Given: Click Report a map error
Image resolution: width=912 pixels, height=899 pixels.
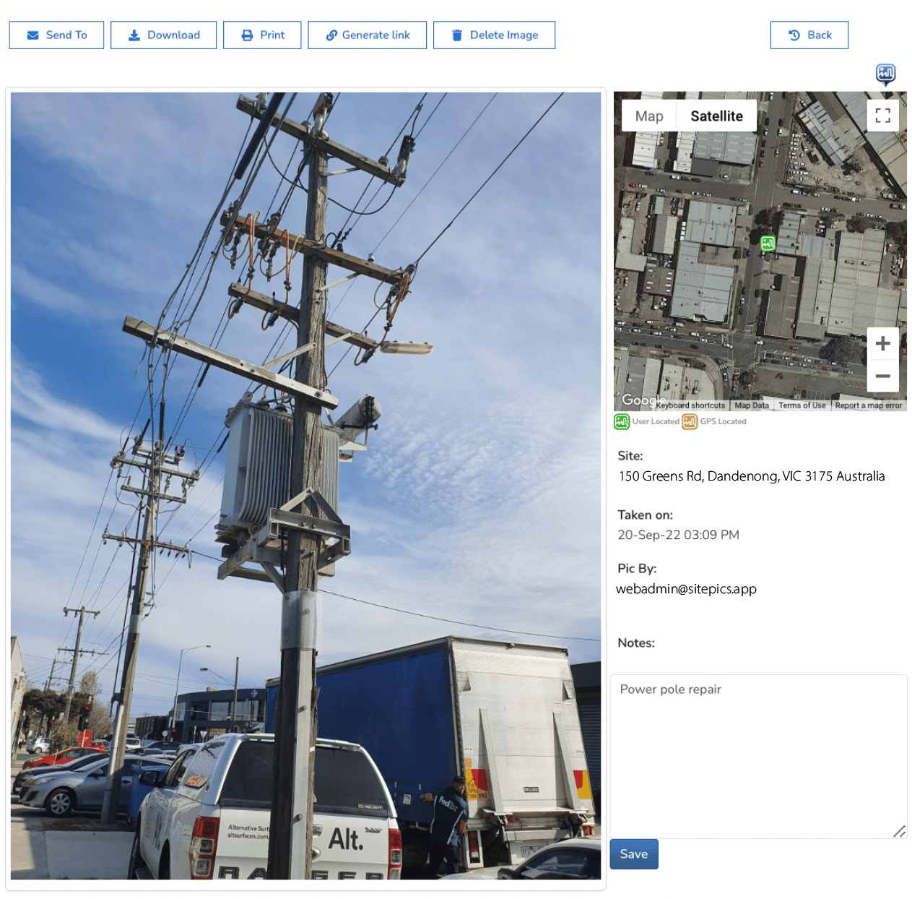Looking at the screenshot, I should point(869,405).
